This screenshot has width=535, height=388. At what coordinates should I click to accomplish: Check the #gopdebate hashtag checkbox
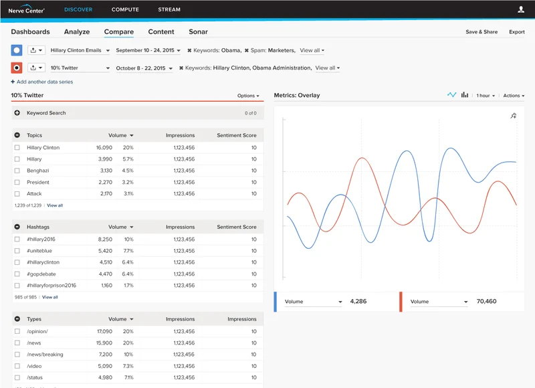(17, 274)
